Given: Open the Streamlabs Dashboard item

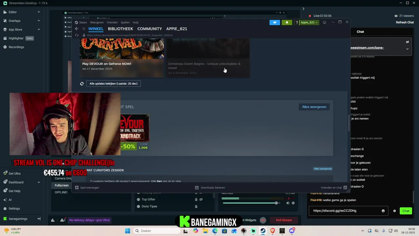Looking at the screenshot, I should tap(16, 182).
